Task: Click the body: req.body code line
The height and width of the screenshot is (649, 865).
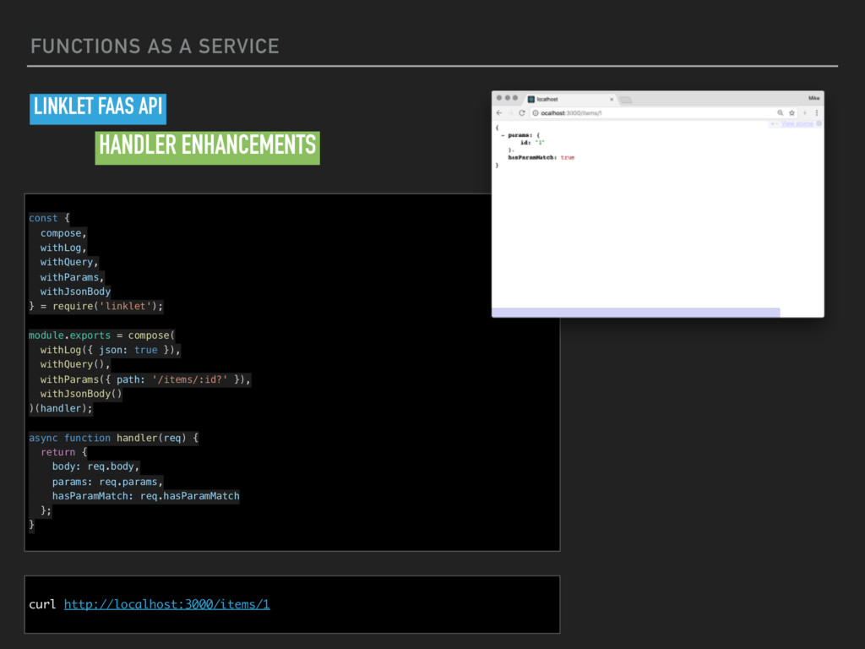Action: point(96,466)
